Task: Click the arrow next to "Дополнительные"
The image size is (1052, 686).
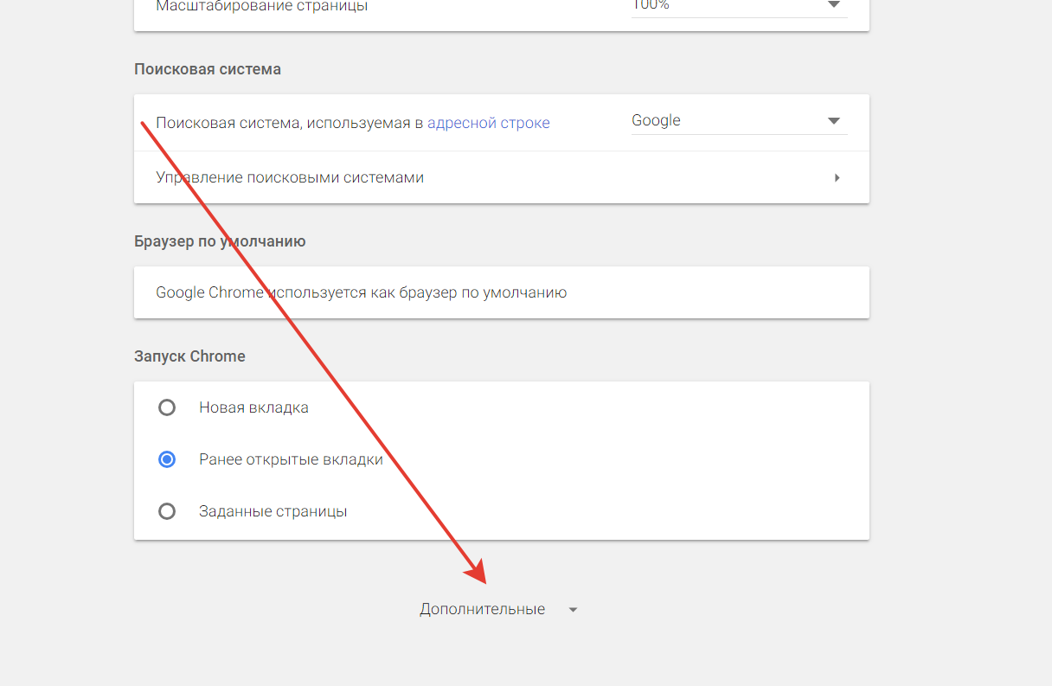Action: [573, 610]
